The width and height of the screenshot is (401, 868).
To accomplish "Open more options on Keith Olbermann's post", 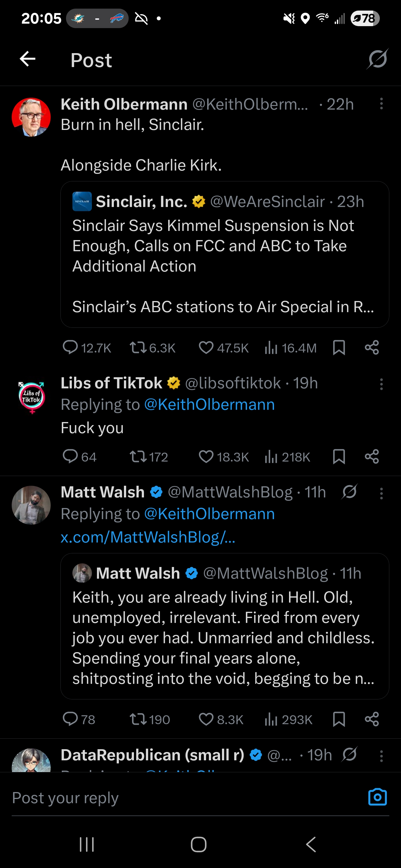I will [x=382, y=104].
